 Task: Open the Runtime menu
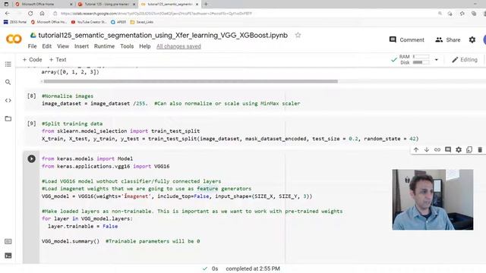tap(105, 46)
